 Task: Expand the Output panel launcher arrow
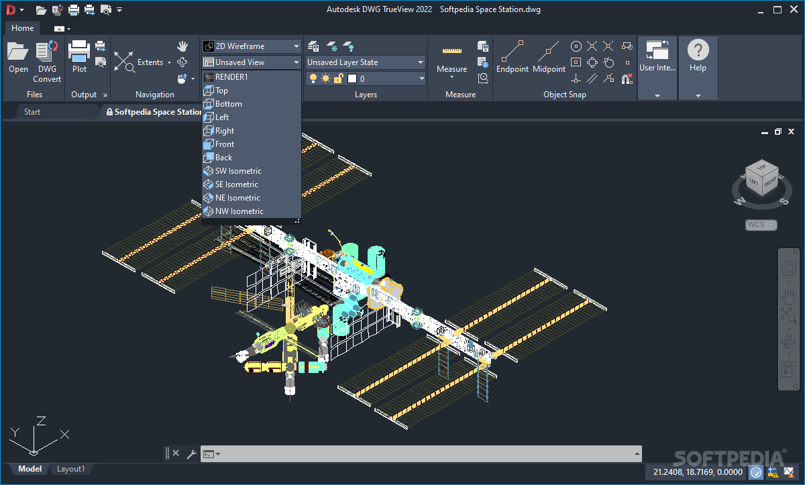pyautogui.click(x=105, y=95)
